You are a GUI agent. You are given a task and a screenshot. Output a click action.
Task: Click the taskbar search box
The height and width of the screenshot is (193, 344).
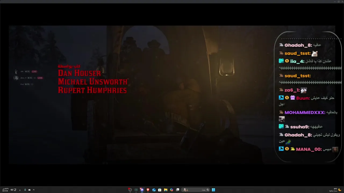pos(195,190)
